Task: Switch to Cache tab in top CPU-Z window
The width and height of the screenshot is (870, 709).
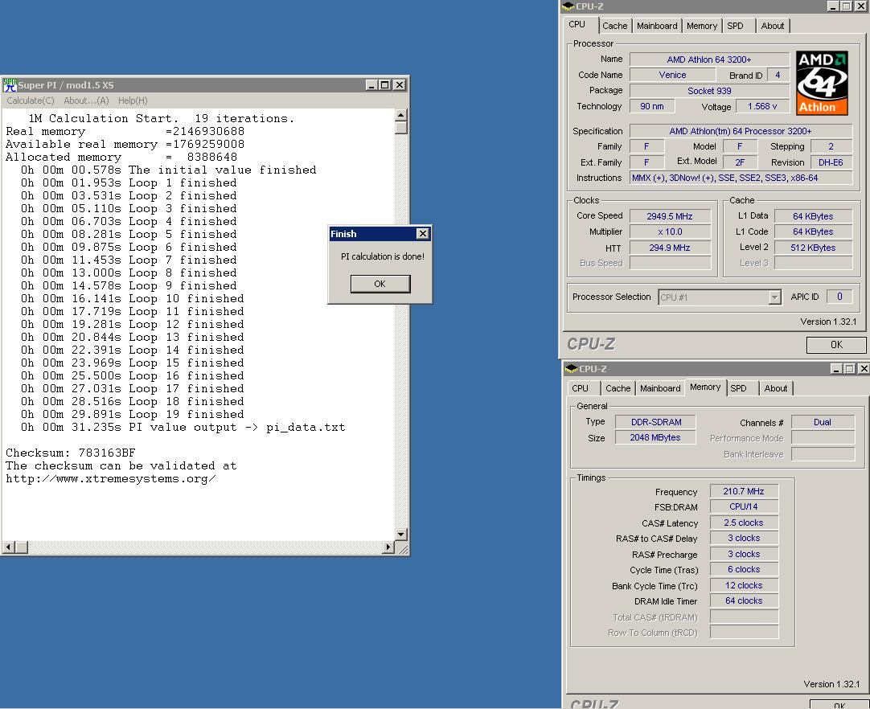Action: (615, 26)
